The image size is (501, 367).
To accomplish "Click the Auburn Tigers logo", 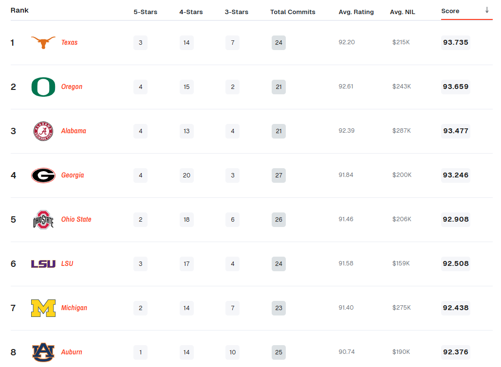I will (43, 352).
